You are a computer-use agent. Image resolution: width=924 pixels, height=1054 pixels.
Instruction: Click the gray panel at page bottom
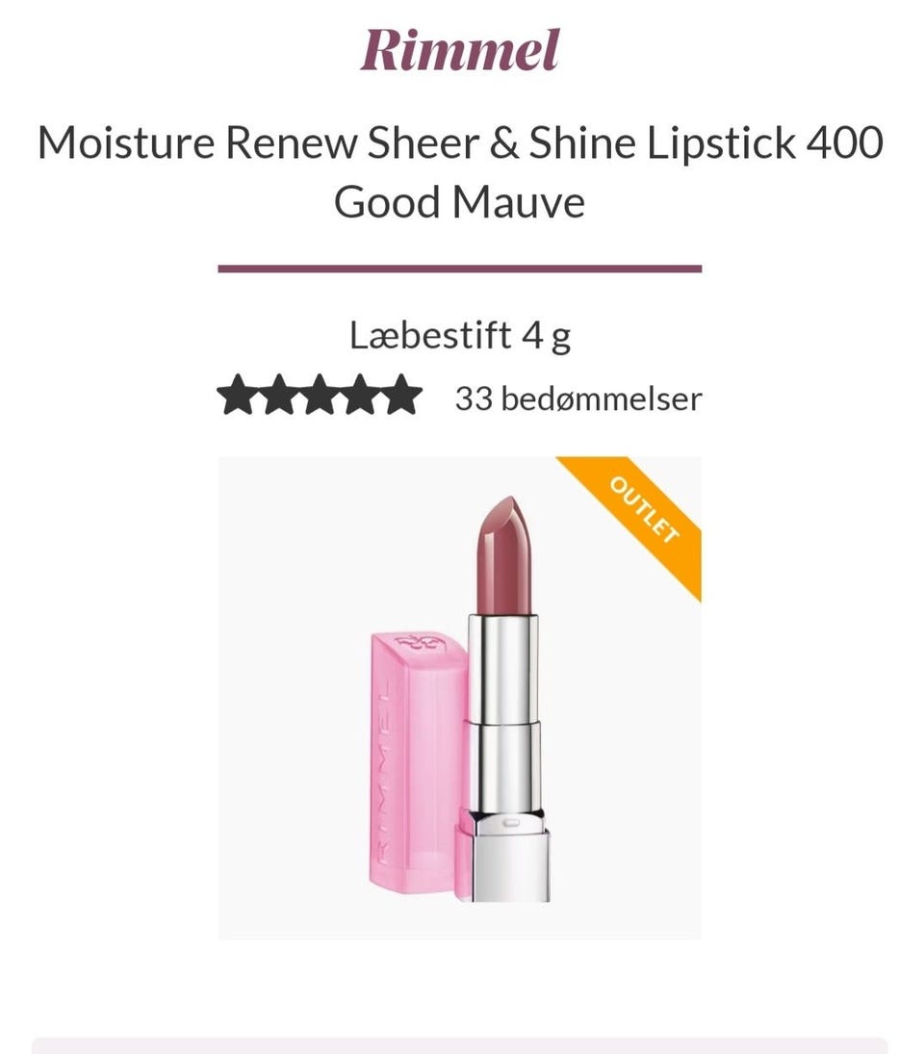click(x=460, y=1046)
